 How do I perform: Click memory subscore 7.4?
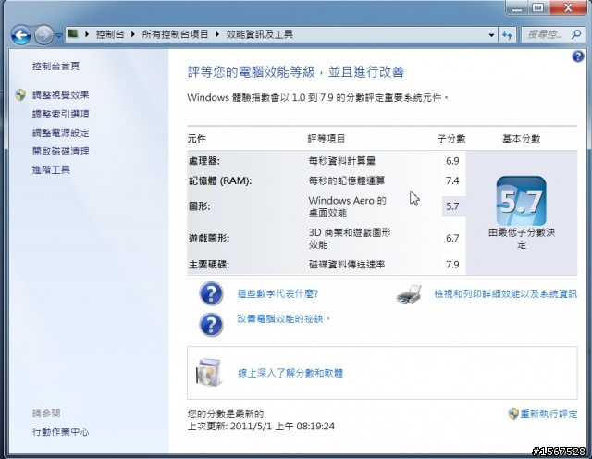pyautogui.click(x=452, y=180)
